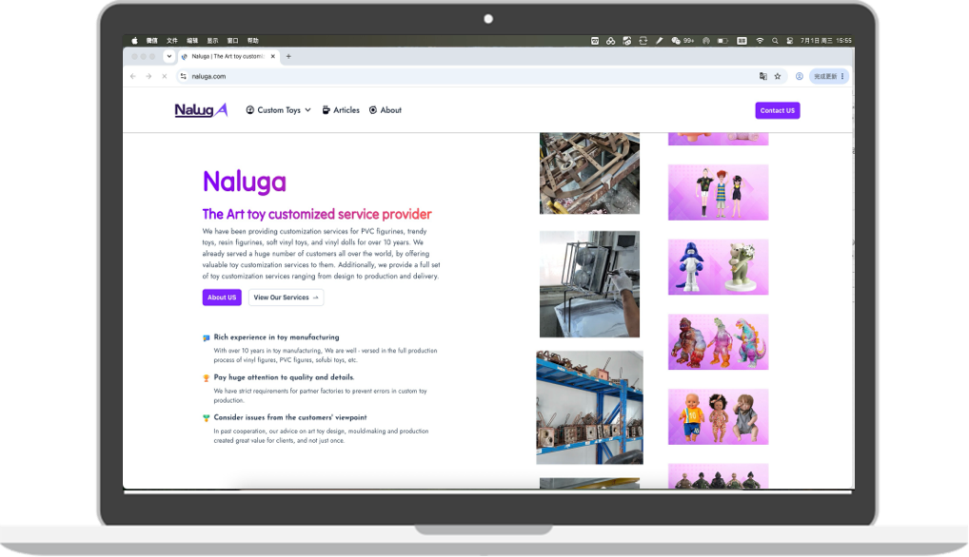Open a new tab with the plus button

pyautogui.click(x=288, y=57)
